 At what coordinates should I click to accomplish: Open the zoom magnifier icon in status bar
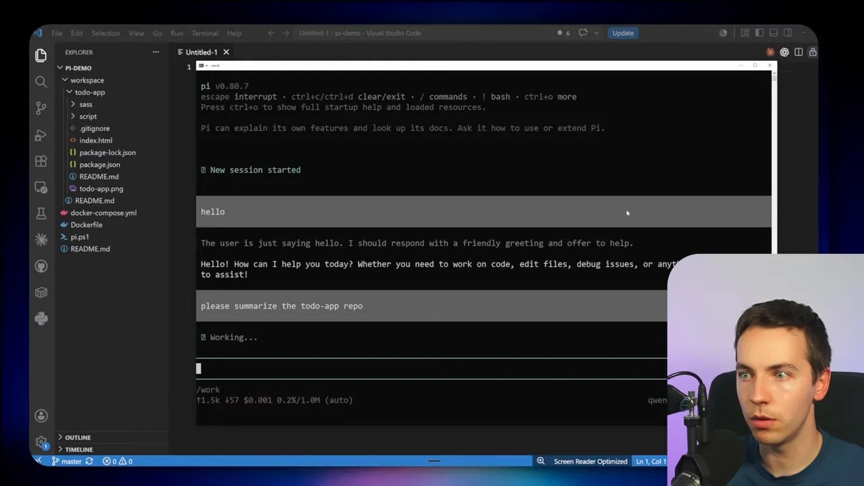[x=541, y=461]
